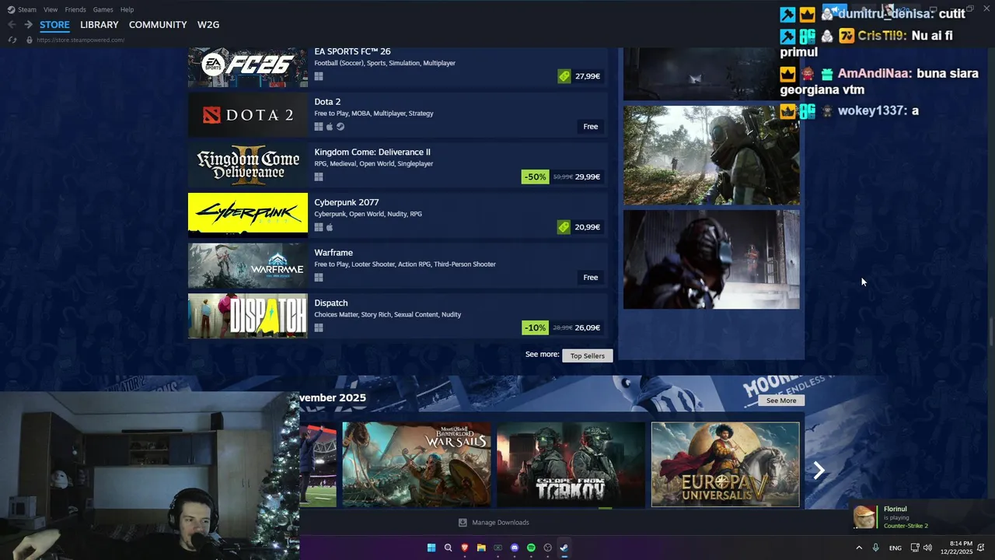
Task: Click the macOS icon under Dota 2
Action: [330, 127]
